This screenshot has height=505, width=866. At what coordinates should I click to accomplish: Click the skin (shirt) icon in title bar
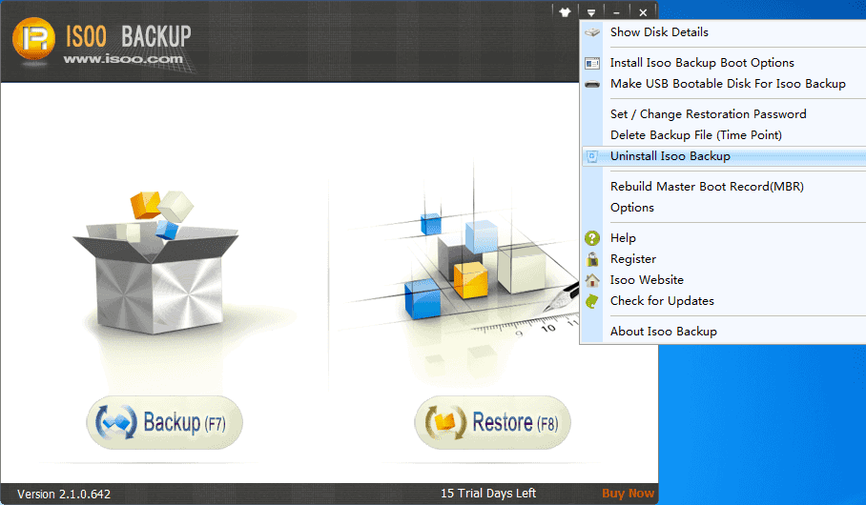[565, 12]
